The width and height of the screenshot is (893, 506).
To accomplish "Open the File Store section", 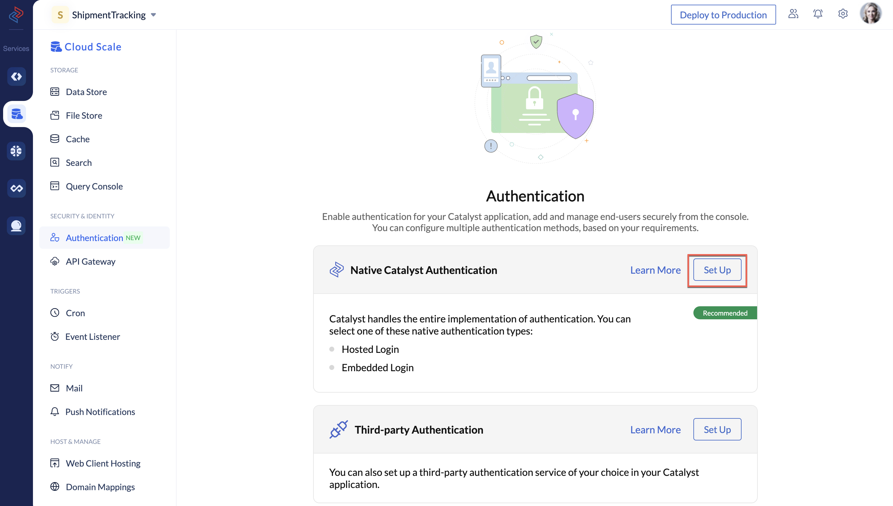I will 84,115.
